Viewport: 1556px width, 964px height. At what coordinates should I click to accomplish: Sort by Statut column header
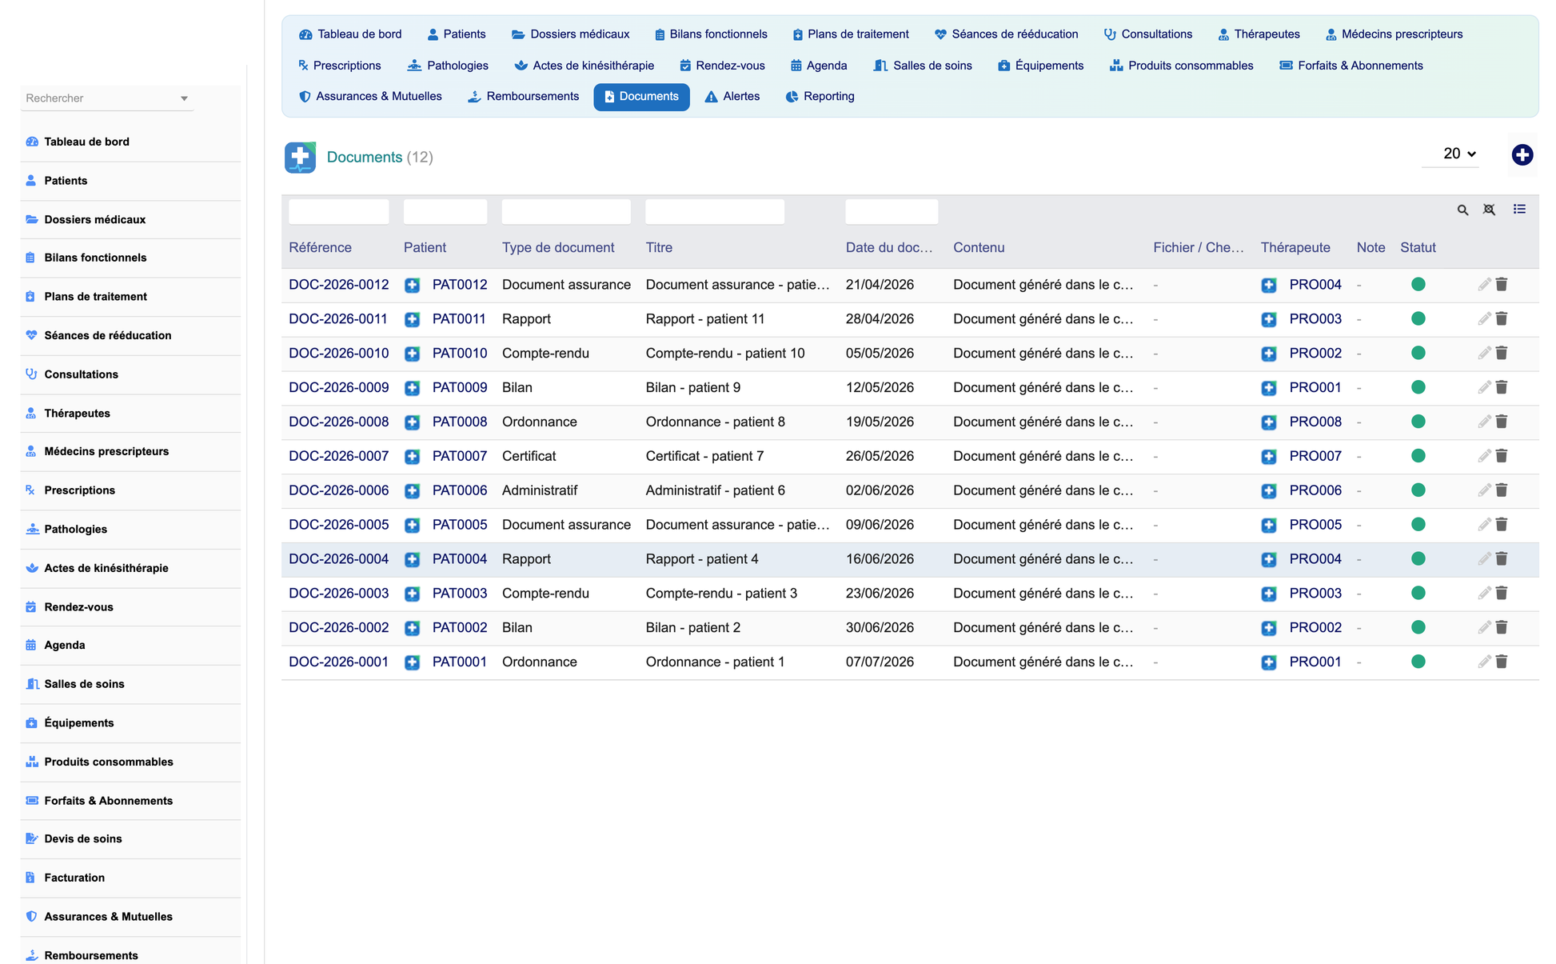click(1418, 248)
